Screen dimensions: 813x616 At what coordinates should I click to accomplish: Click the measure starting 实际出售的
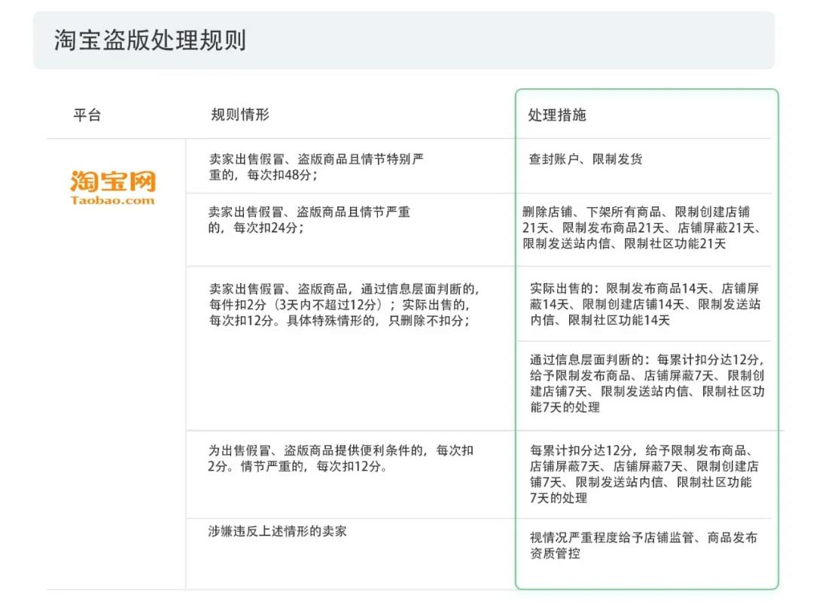(645, 304)
